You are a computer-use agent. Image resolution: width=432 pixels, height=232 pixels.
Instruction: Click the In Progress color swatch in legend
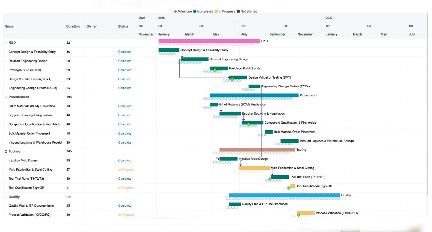pos(216,11)
